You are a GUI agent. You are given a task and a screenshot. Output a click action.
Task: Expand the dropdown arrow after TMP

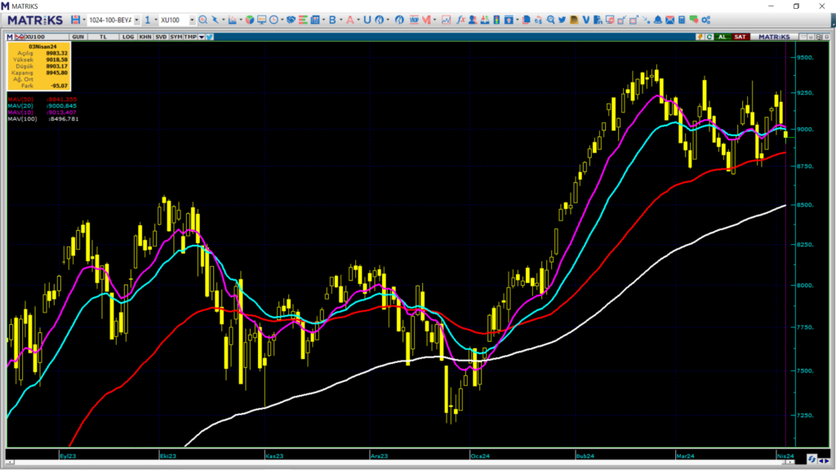tap(201, 37)
